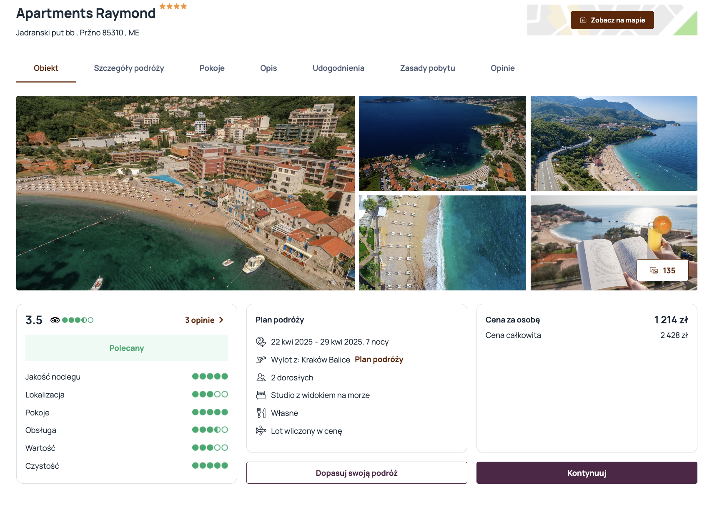View the Opinie tab
The height and width of the screenshot is (510, 717).
(502, 68)
